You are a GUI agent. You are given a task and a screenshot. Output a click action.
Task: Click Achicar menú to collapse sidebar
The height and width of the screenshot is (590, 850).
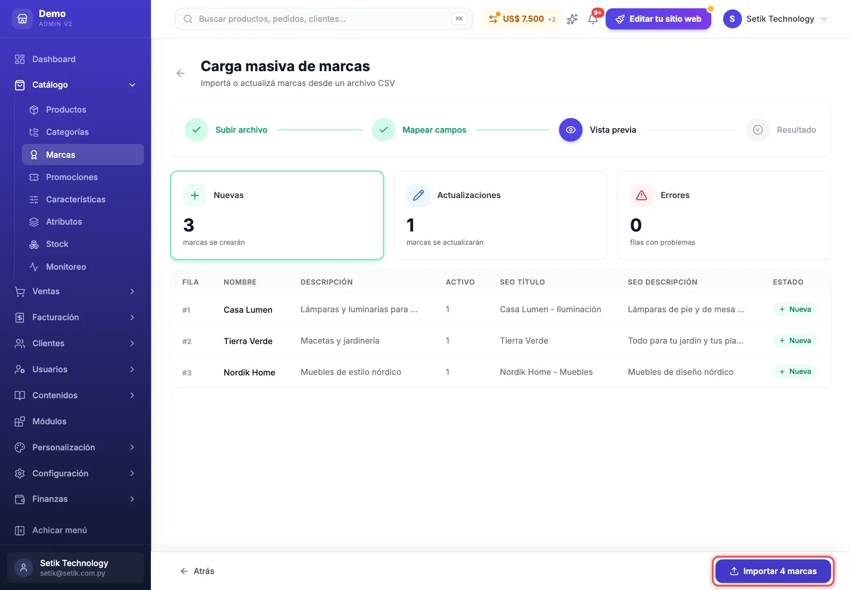[x=75, y=531]
